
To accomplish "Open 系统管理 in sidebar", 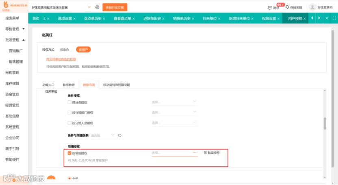I will pos(12,127).
